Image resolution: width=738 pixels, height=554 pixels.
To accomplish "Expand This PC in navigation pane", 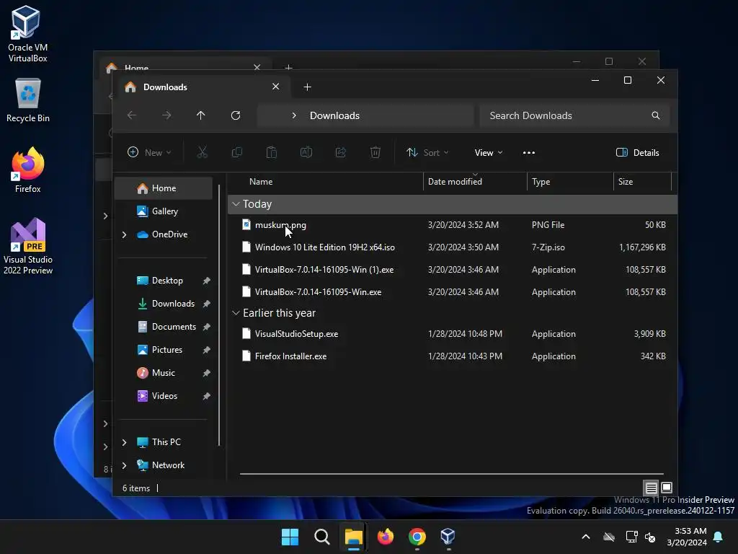I will [124, 442].
